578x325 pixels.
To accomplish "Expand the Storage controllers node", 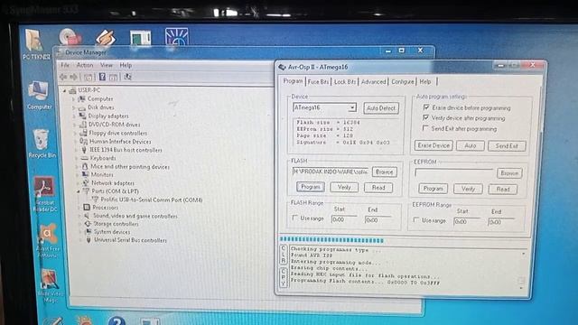I will 80,224.
